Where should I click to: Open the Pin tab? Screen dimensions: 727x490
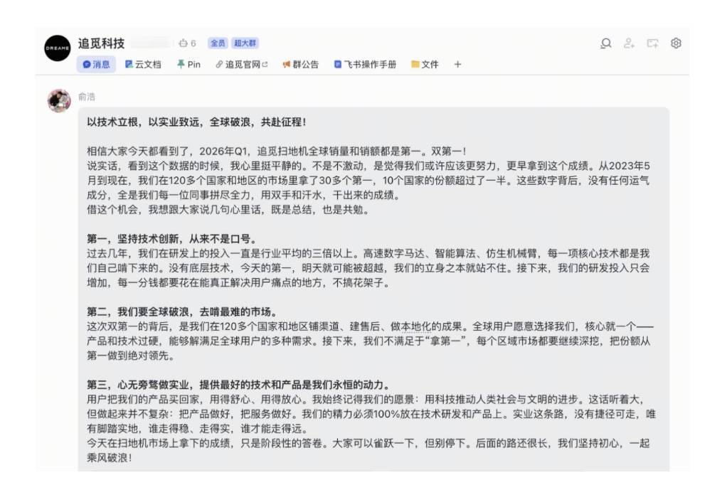click(x=189, y=65)
